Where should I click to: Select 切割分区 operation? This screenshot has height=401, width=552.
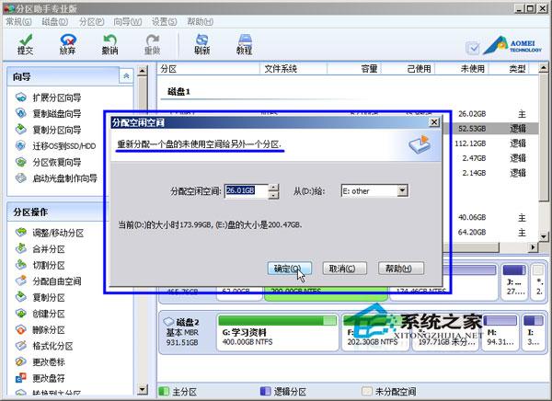point(40,265)
